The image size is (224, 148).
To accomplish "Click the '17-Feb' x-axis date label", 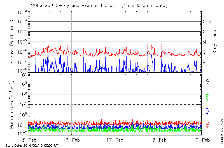I will click(115, 140).
